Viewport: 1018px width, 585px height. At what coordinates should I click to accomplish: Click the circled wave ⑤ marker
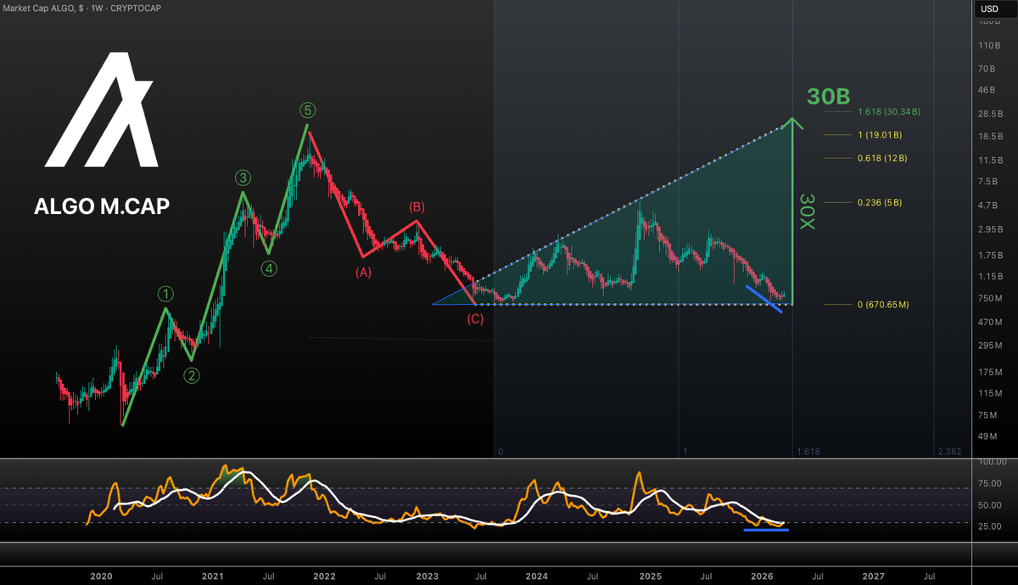tap(307, 110)
